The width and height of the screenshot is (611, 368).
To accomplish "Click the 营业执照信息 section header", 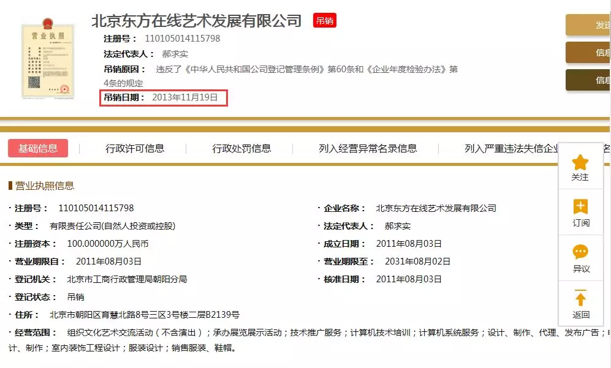I will 44,186.
